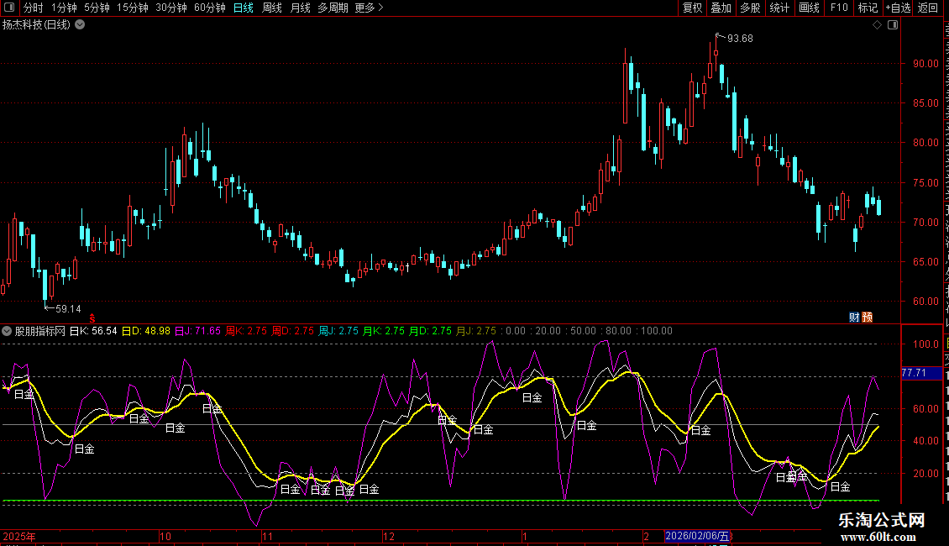Screen dimensions: 949x546
Task: Click the red S marker below the chart
Action: click(x=92, y=318)
